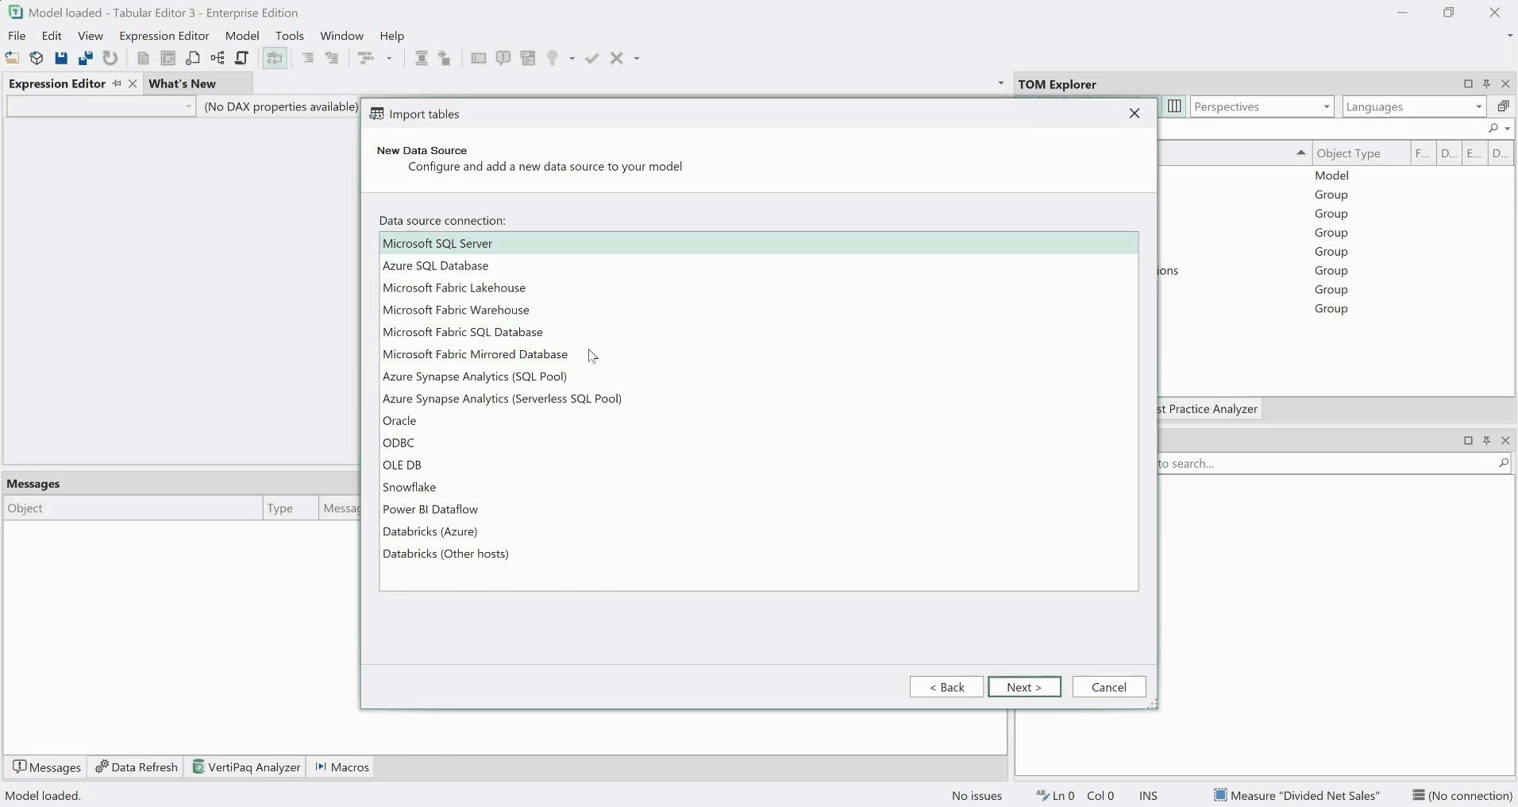This screenshot has width=1518, height=807.
Task: Click the Refresh circular arrow icon
Action: tap(110, 58)
